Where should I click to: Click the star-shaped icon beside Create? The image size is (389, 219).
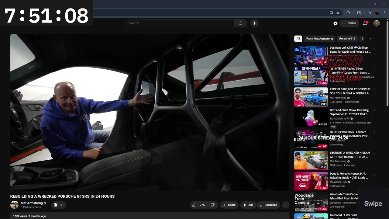point(336,23)
